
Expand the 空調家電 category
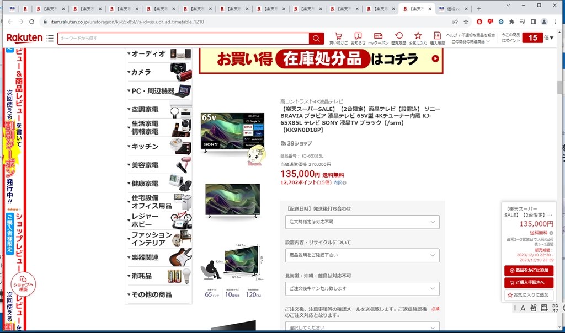point(159,110)
